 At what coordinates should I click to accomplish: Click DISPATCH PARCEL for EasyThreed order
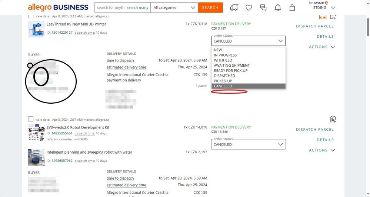pos(315,26)
